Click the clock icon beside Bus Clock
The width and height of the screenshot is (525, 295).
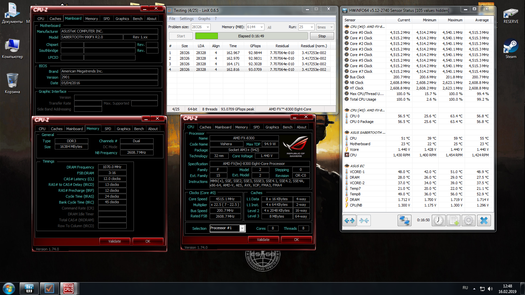347,77
